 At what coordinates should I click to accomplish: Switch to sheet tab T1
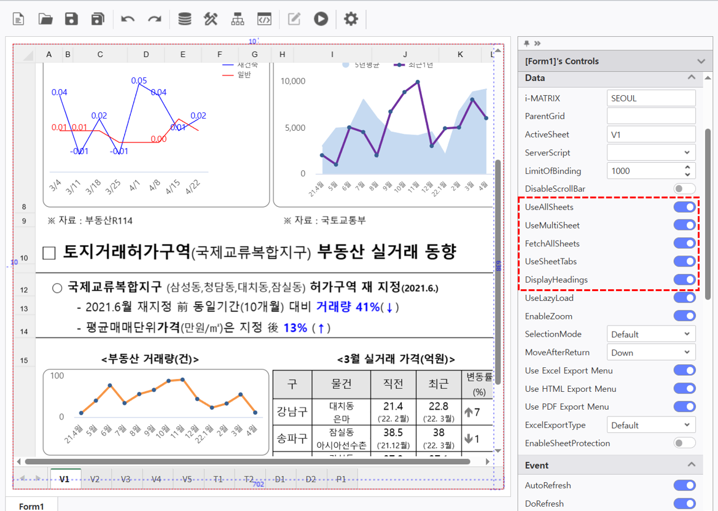(x=218, y=479)
